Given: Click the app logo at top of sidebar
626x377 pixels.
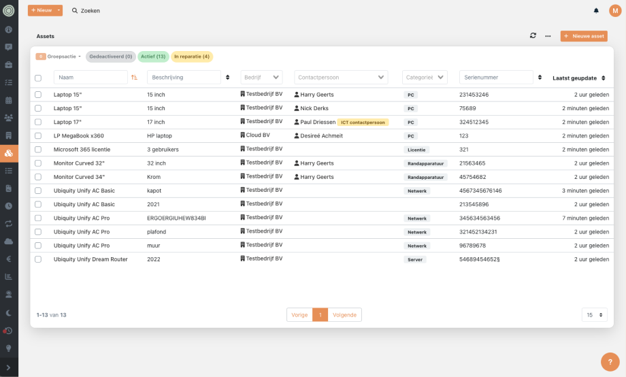Looking at the screenshot, I should coord(8,10).
